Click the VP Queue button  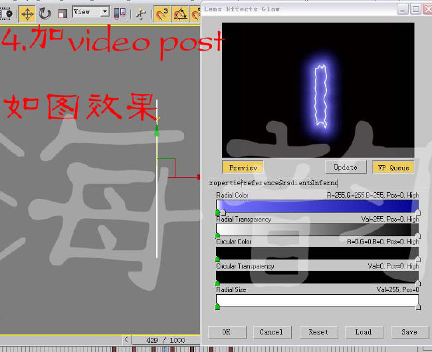pyautogui.click(x=393, y=168)
